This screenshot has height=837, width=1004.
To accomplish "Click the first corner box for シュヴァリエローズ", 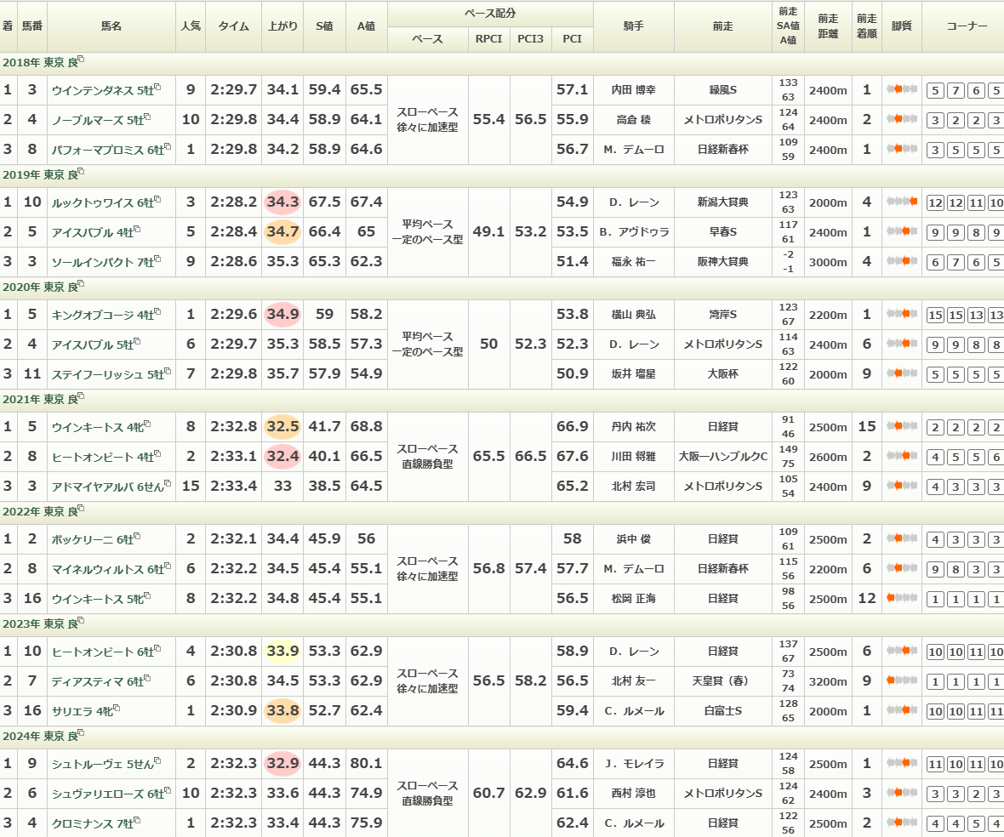I will click(x=934, y=794).
